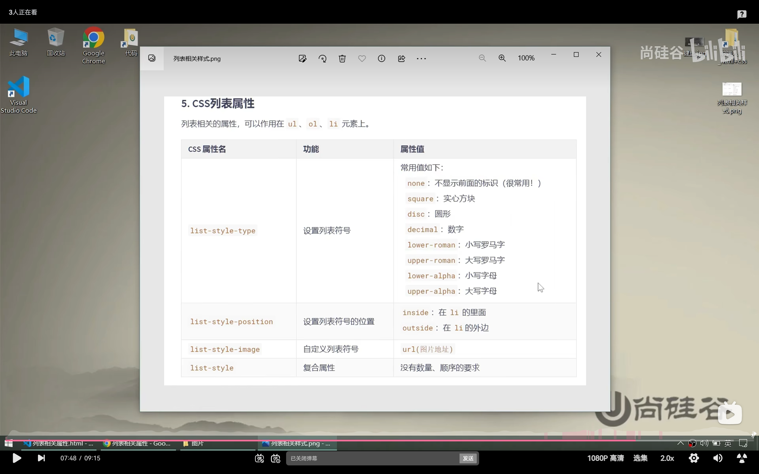
Task: Zoom out of the image
Action: [x=482, y=58]
